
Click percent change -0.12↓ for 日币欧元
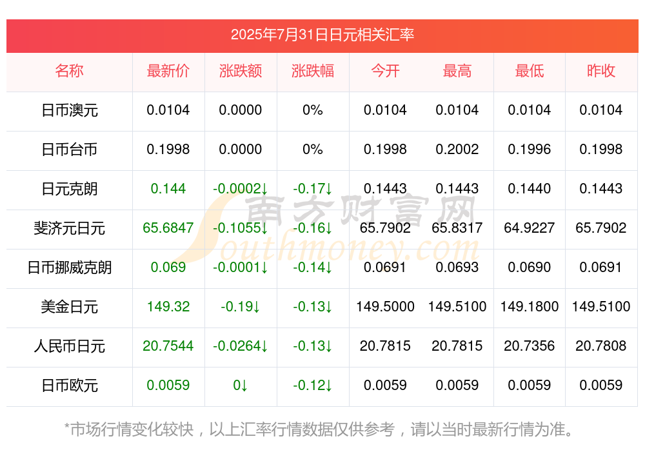tap(313, 386)
